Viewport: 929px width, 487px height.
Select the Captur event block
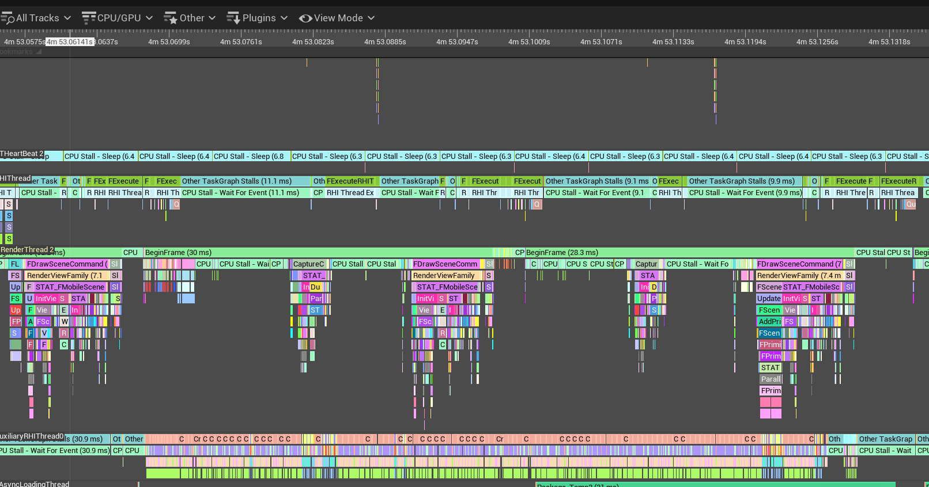point(646,264)
